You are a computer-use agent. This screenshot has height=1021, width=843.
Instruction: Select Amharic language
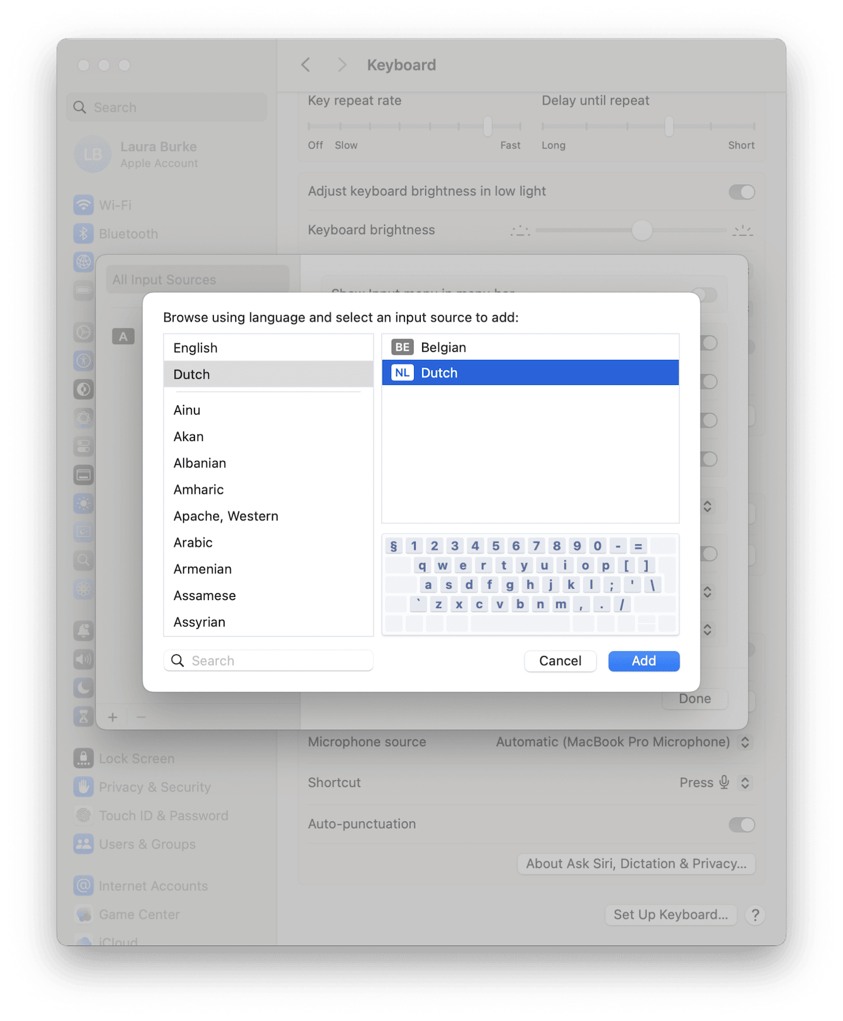tap(268, 489)
